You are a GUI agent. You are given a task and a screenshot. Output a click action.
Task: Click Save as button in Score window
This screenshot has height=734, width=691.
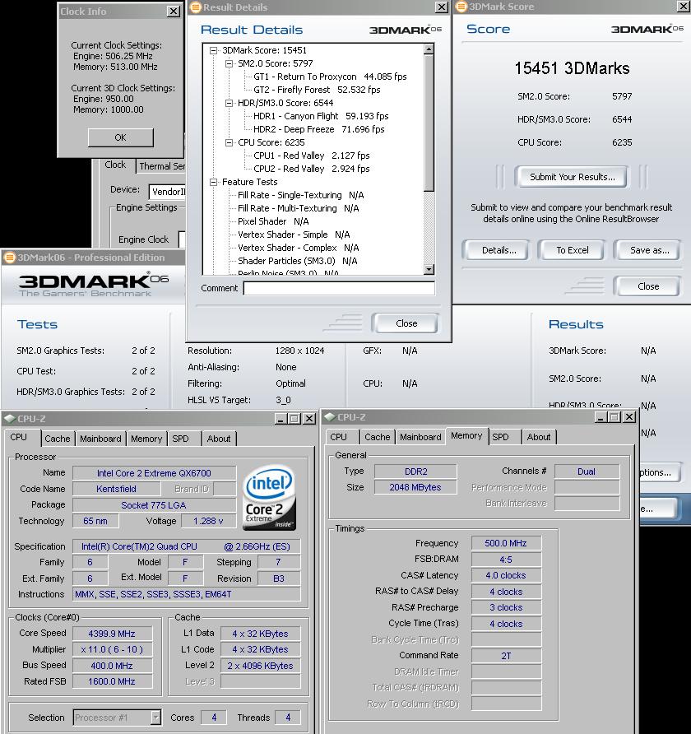tap(649, 250)
